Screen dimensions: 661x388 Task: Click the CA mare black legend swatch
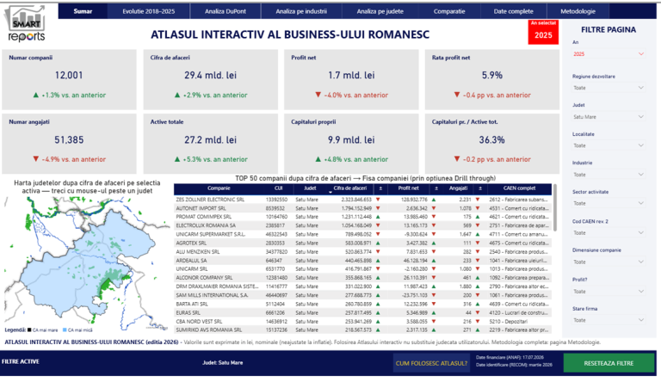coord(29,329)
